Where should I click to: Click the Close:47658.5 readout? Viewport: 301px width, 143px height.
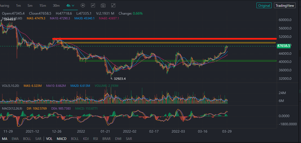(x=40, y=13)
